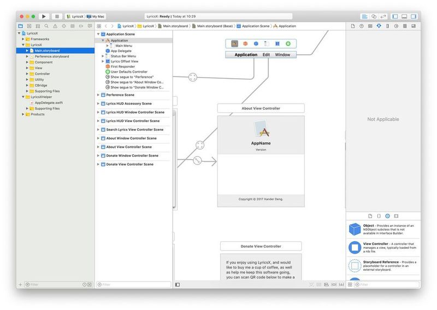Select the First Responder dock icon
Screen dimensions: 437x310
pyautogui.click(x=245, y=44)
